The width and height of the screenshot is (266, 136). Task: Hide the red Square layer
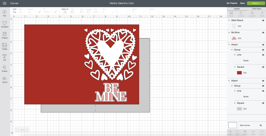click(263, 67)
